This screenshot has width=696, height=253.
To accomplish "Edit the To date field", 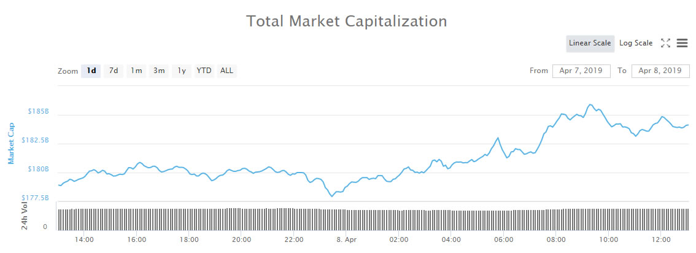I will click(x=660, y=71).
